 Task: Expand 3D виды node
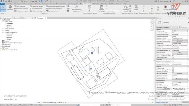click(3, 31)
